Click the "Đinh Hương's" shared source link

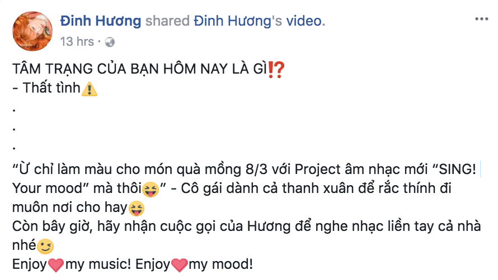(x=238, y=21)
